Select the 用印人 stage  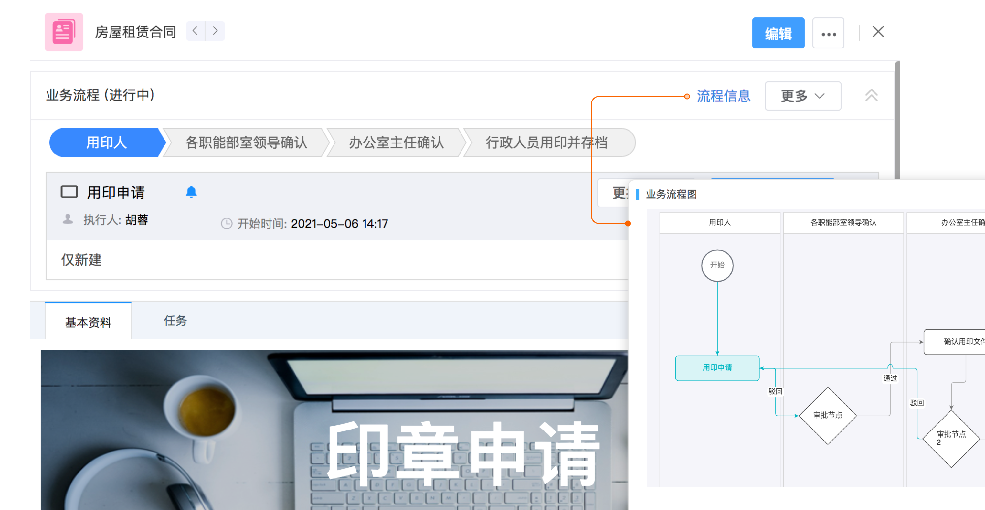[x=107, y=143]
